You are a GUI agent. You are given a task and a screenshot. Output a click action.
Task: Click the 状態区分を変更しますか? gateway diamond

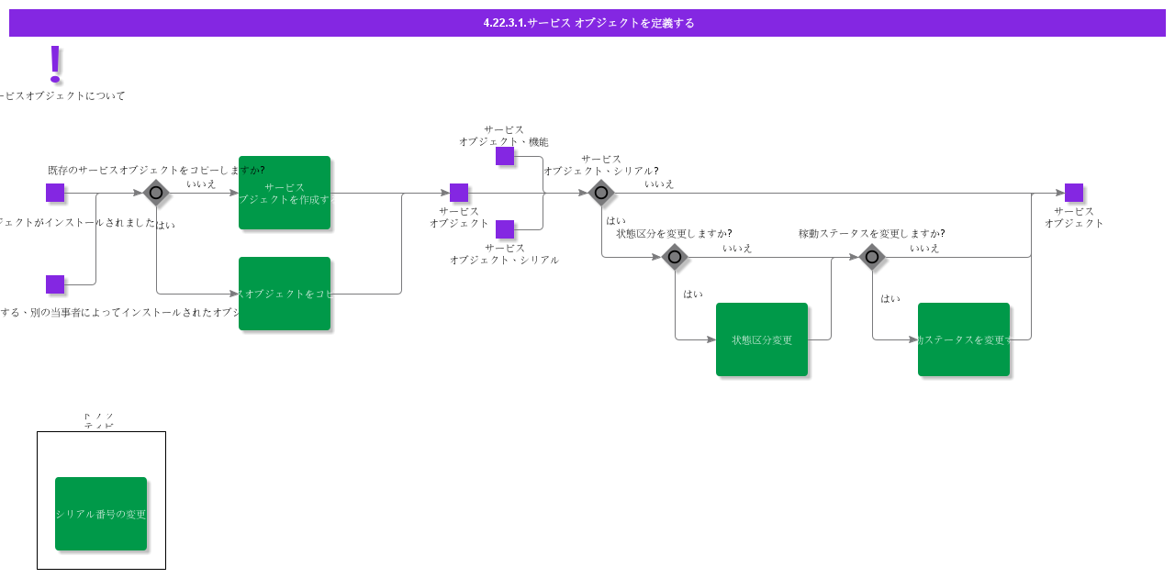675,257
